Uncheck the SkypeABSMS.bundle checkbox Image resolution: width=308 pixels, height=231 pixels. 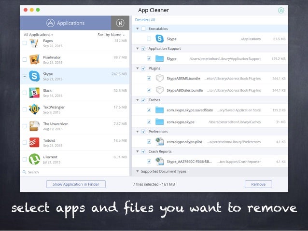(149, 78)
